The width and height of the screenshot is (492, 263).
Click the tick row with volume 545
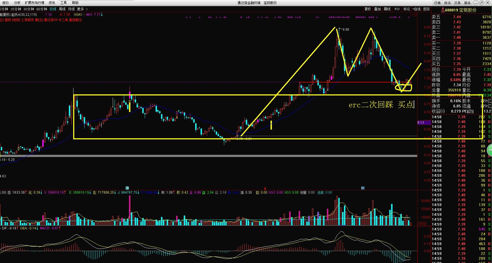click(x=461, y=229)
